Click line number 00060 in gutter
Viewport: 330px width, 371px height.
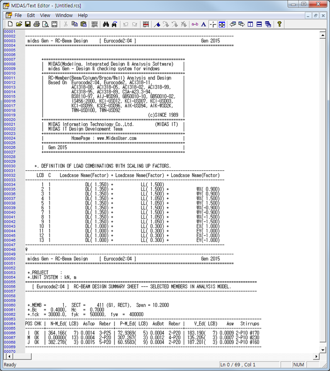point(10,305)
